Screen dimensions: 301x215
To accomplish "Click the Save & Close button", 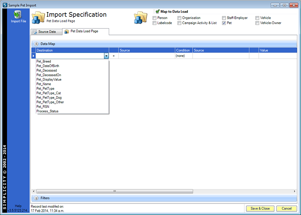I will pyautogui.click(x=260, y=209).
